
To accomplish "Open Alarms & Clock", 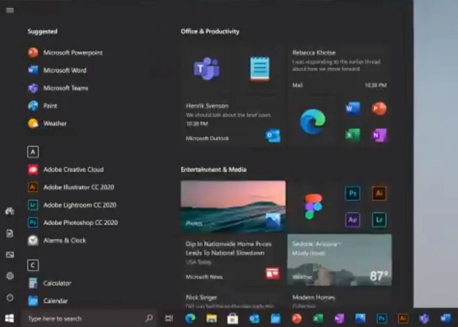I will tap(57, 240).
